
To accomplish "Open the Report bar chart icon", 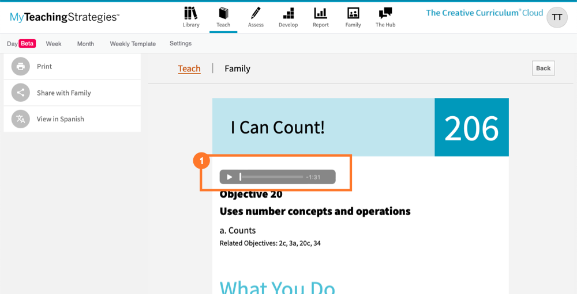I will point(320,13).
